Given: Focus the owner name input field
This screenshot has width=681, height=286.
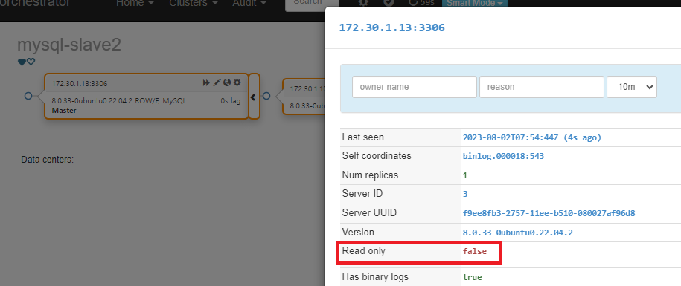Looking at the screenshot, I should pos(415,87).
